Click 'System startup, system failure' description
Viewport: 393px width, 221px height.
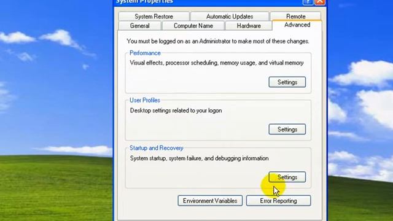click(199, 158)
